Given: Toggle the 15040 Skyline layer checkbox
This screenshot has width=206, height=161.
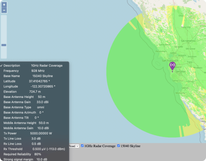Looking at the screenshot, I should 119,146.
